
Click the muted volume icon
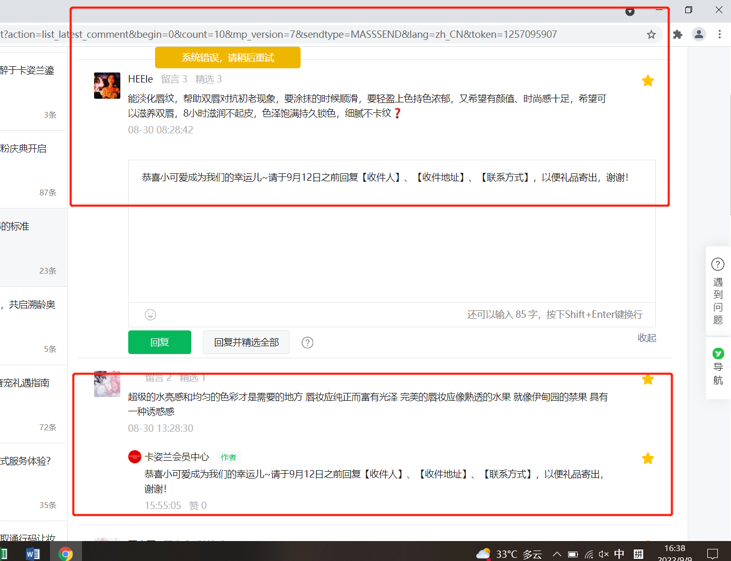604,554
